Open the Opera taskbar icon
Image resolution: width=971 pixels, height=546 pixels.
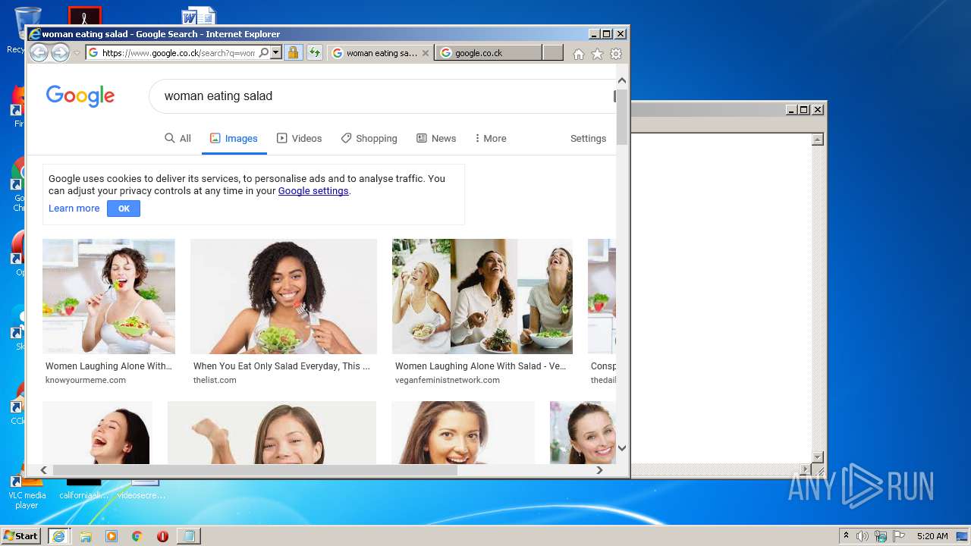tap(162, 536)
